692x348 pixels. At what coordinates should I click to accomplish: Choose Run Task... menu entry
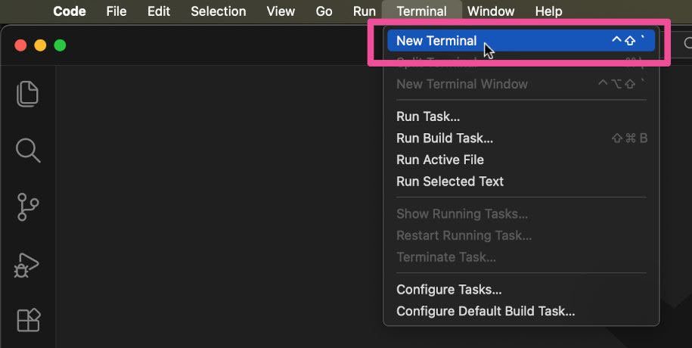coord(428,117)
